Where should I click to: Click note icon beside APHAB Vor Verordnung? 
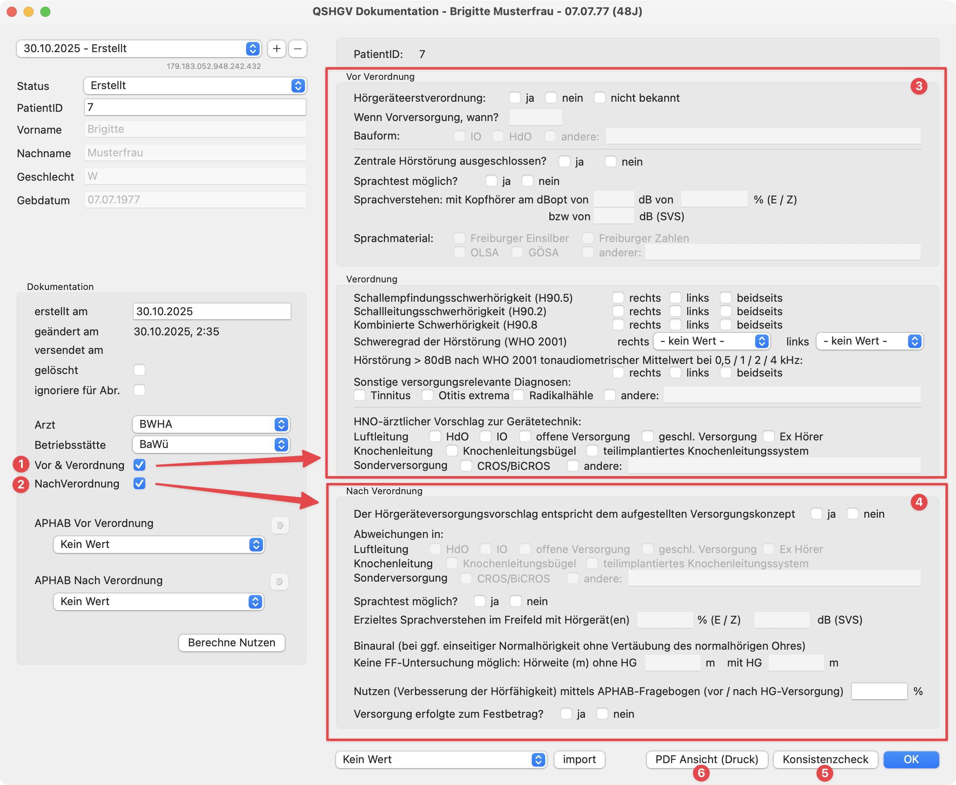tap(280, 525)
